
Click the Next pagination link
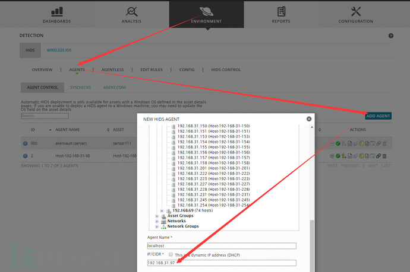pos(373,165)
